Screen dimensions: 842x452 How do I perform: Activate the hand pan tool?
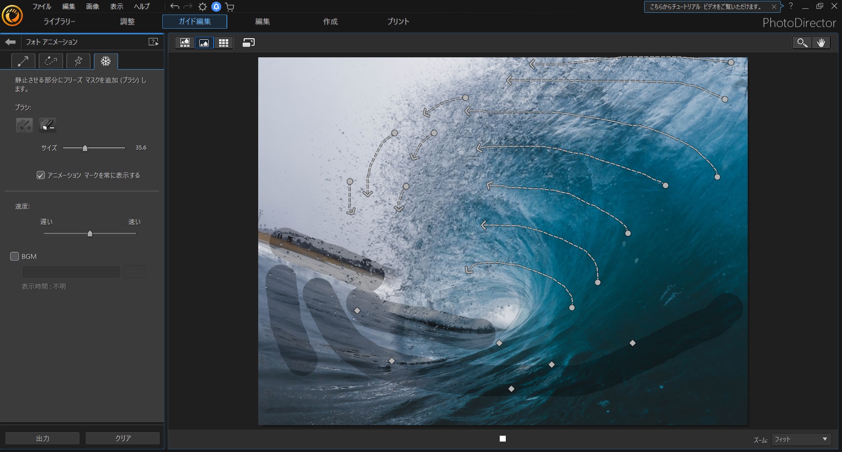[x=821, y=43]
